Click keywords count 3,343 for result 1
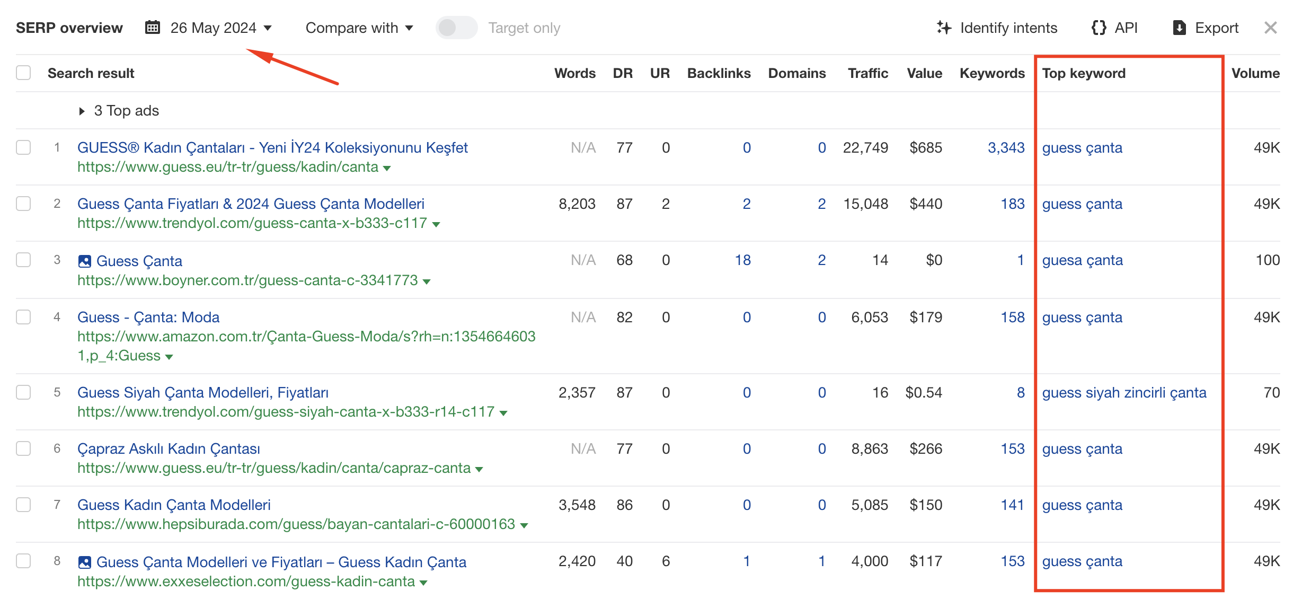Viewport: 1293px width, 599px height. 1006,147
